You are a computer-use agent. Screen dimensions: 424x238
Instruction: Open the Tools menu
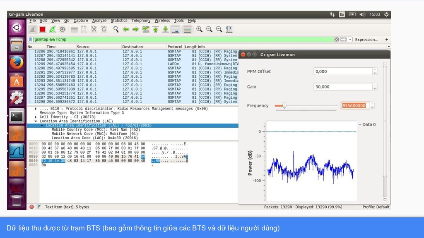point(179,21)
